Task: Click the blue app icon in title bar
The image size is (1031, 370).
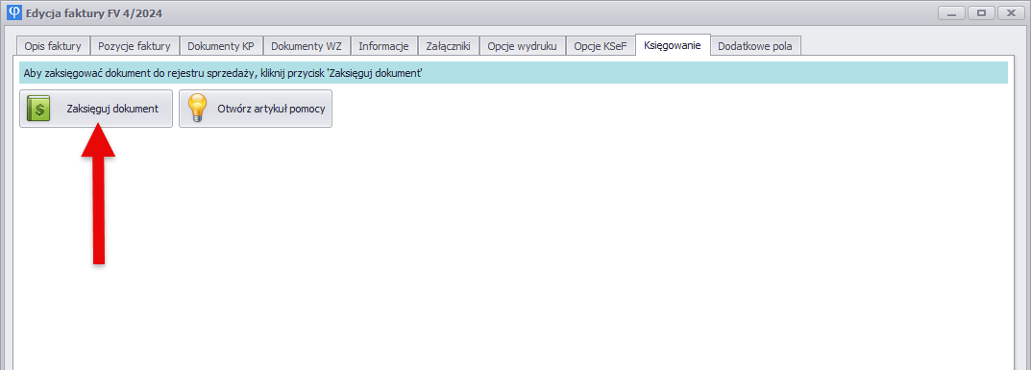Action: pos(13,12)
